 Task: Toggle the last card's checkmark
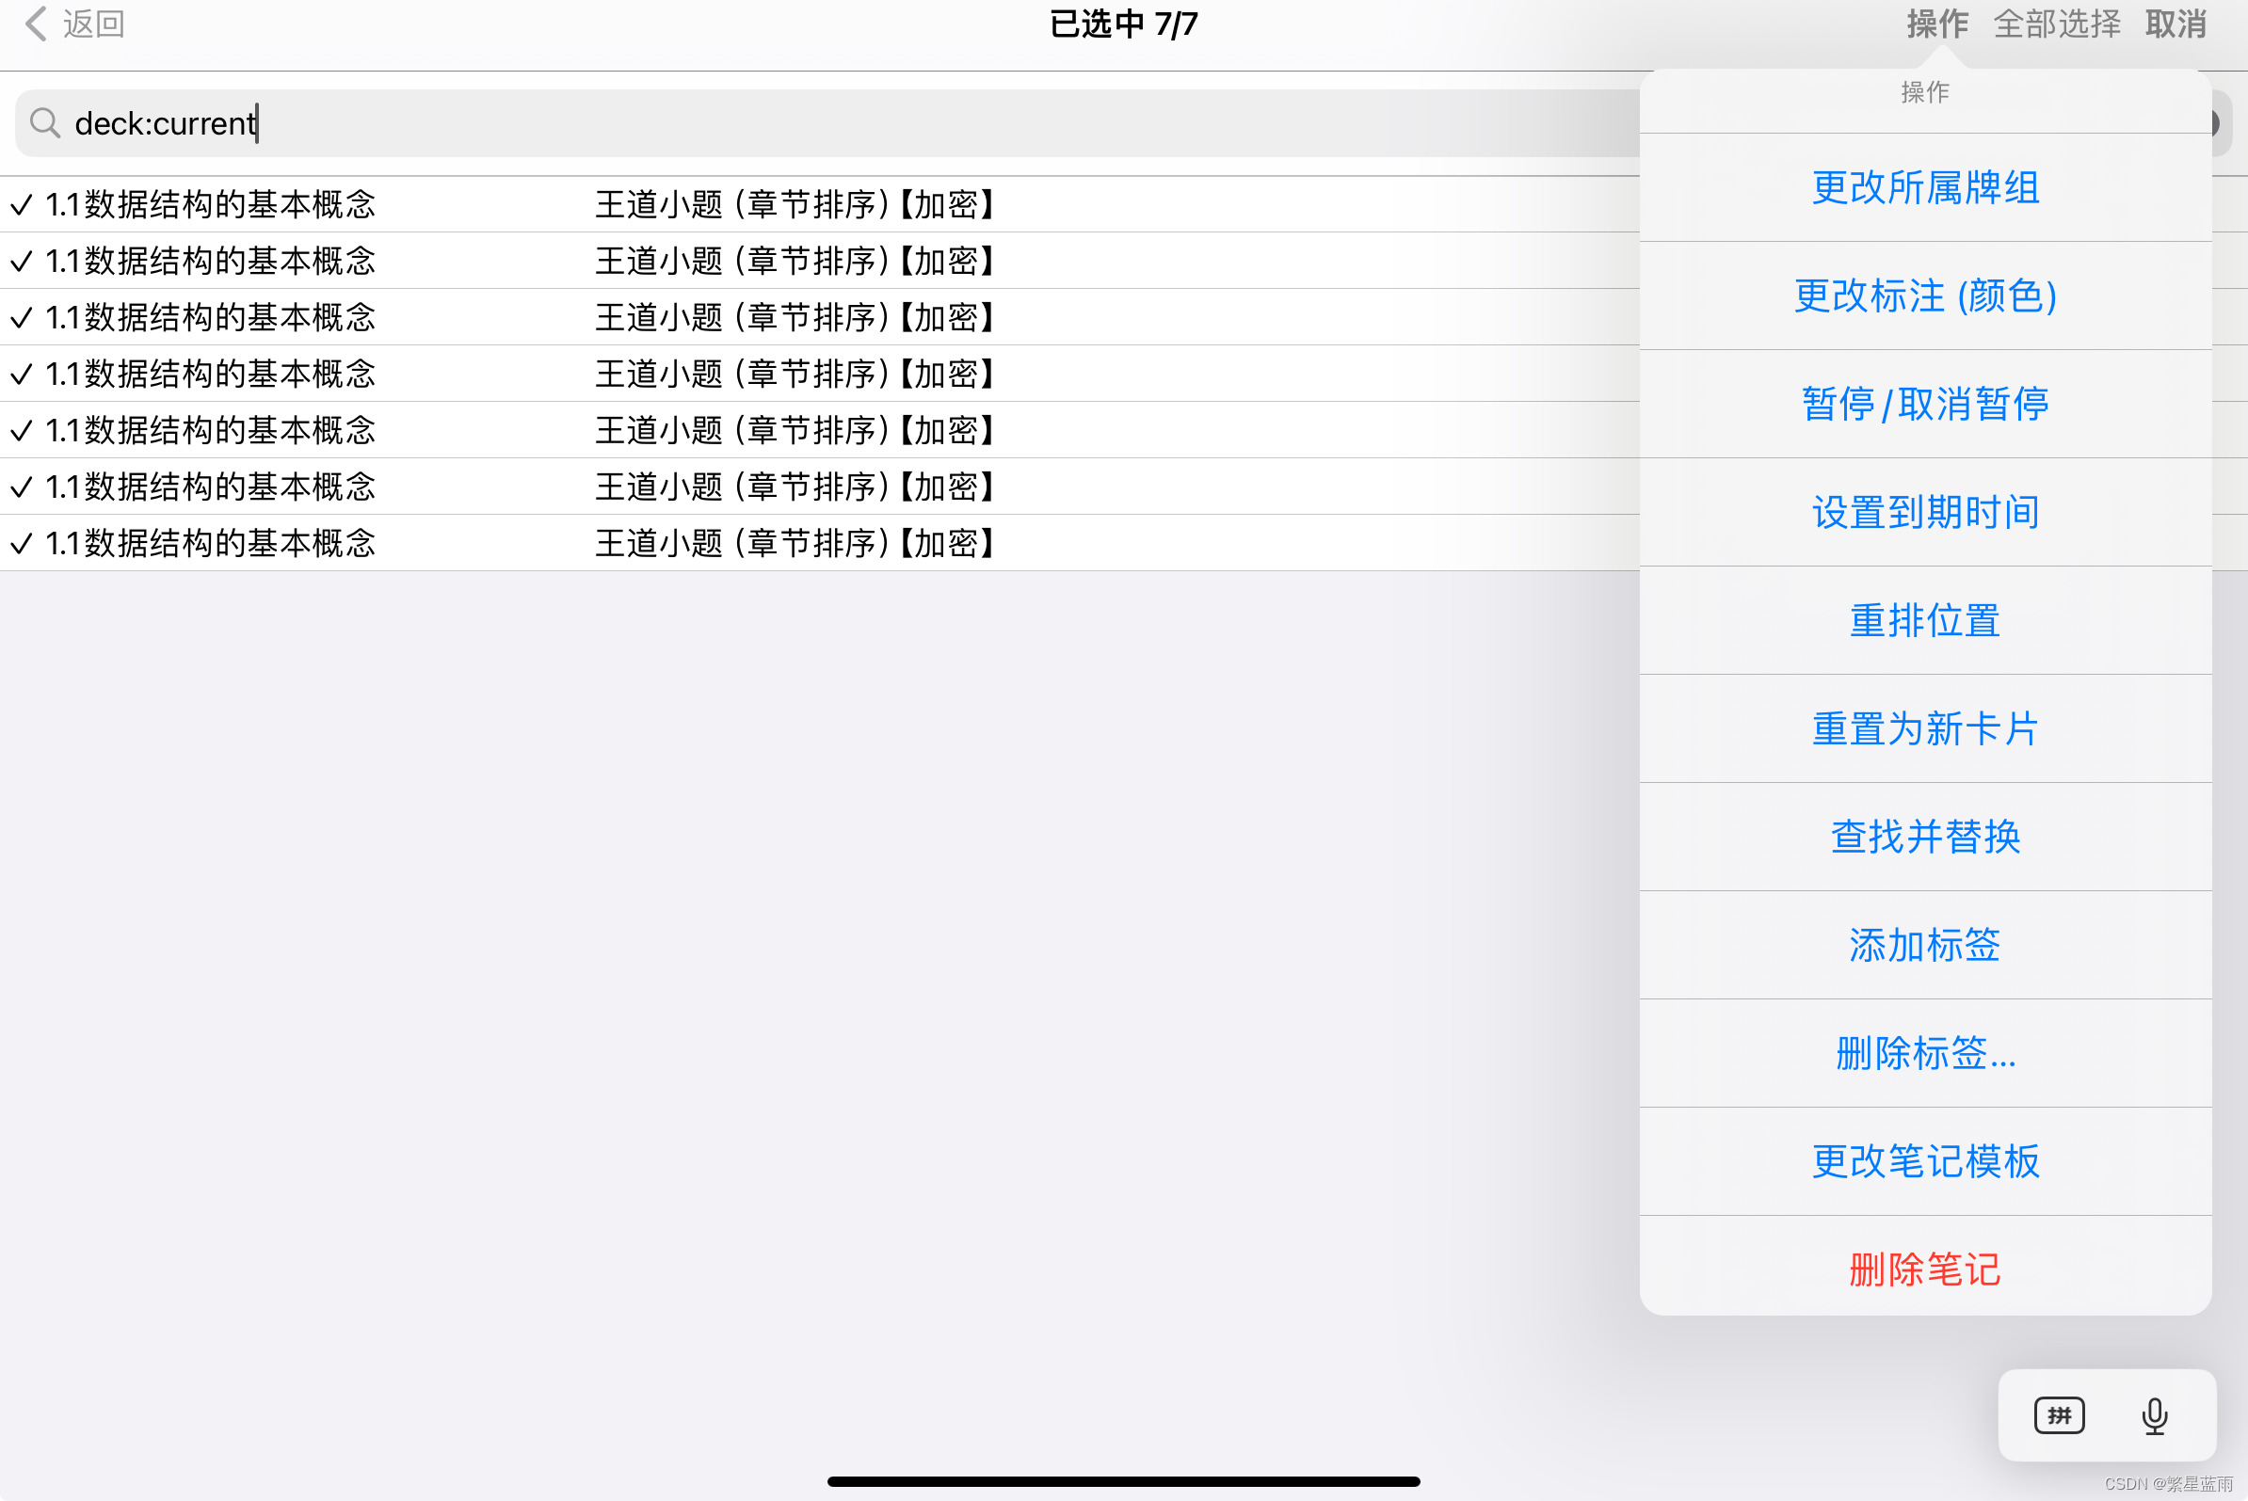click(x=22, y=544)
